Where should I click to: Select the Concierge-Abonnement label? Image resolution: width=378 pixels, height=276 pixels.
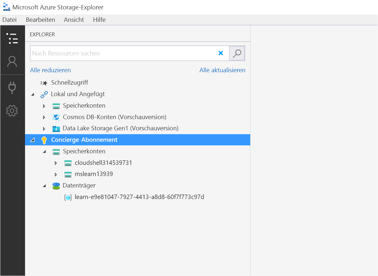tap(84, 140)
